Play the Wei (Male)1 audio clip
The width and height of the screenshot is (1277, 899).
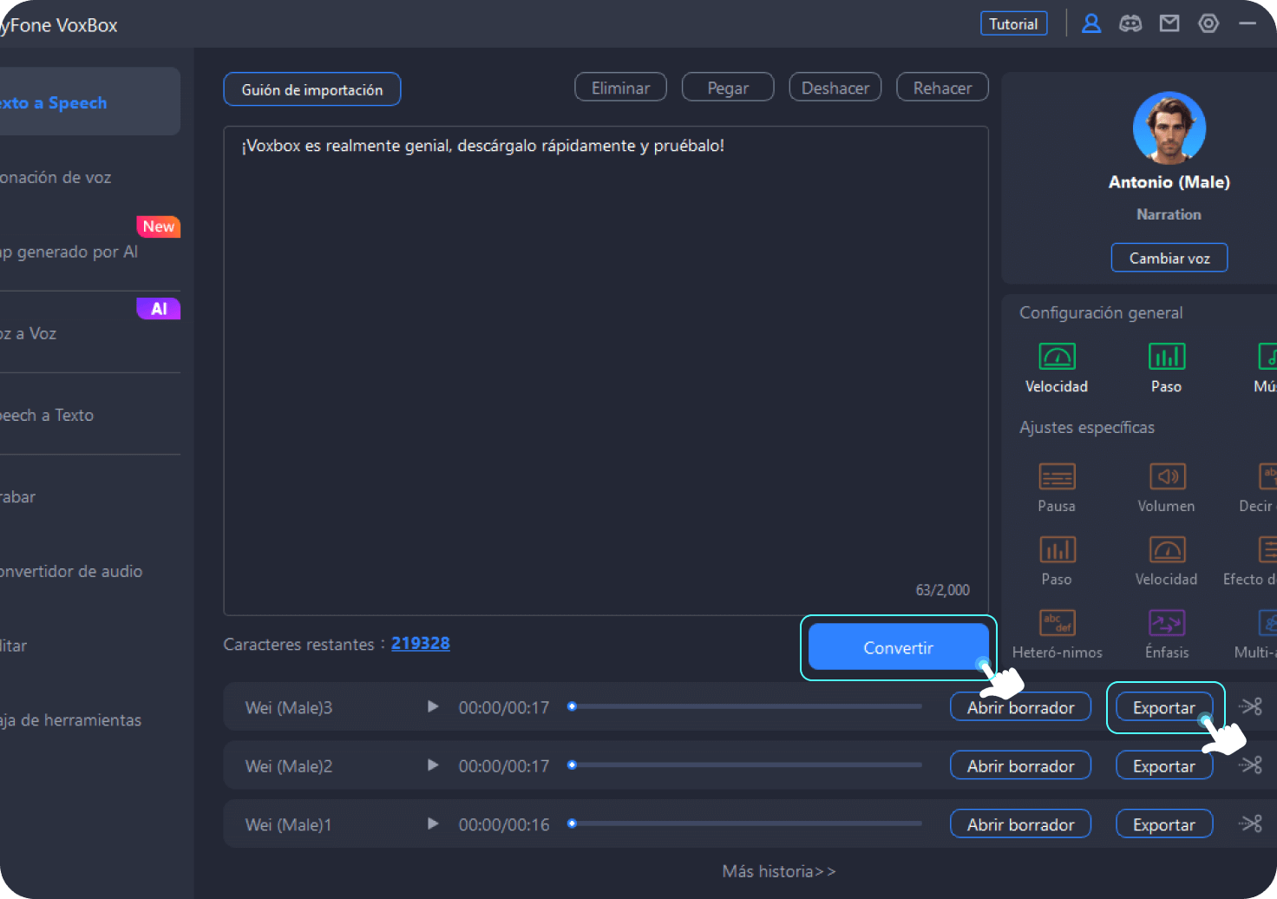pos(433,824)
